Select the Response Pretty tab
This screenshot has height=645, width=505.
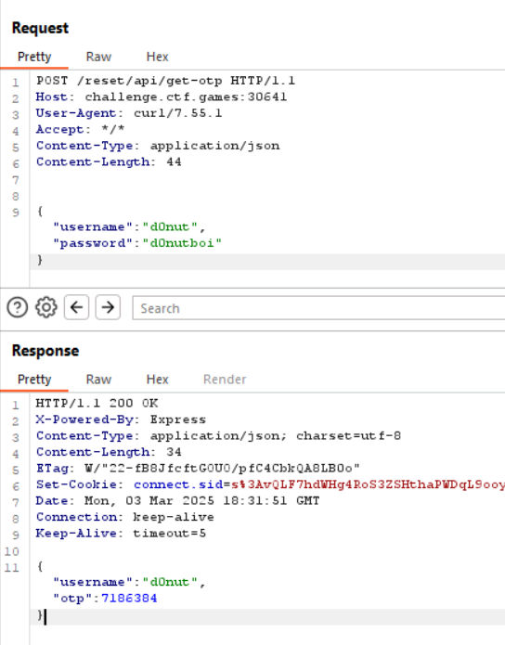(34, 380)
